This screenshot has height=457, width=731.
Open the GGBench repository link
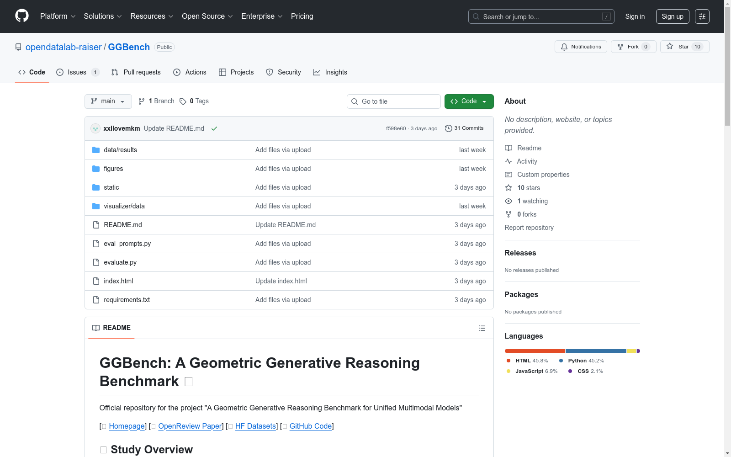[x=129, y=47]
